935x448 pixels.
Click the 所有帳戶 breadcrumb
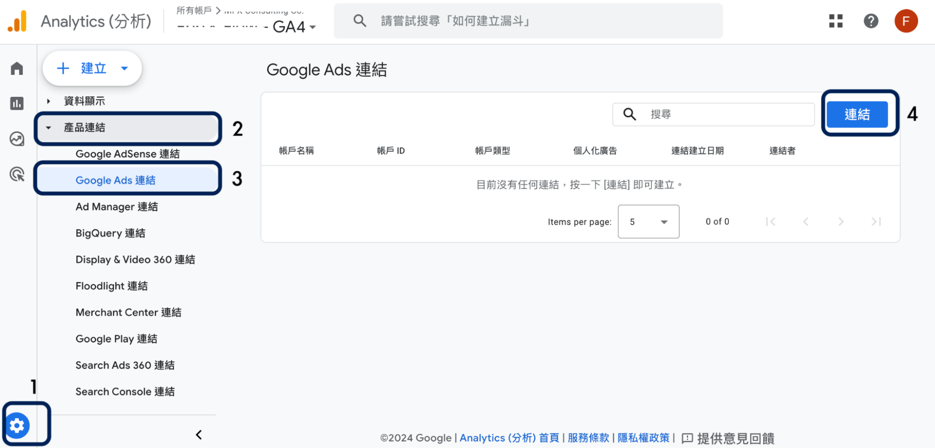point(194,10)
